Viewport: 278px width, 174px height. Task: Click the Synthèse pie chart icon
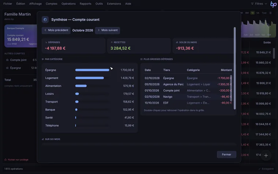point(45,19)
